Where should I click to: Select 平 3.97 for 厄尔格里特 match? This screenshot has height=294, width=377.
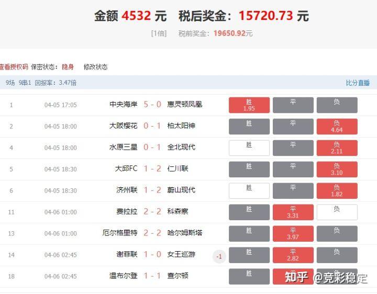[293, 233]
